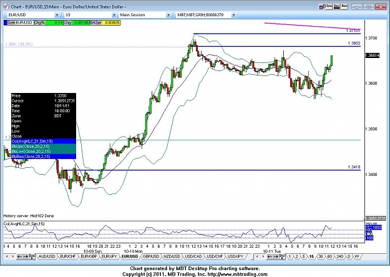Click the interval input field showing 15
This screenshot has height=277, width=390.
tap(88, 15)
